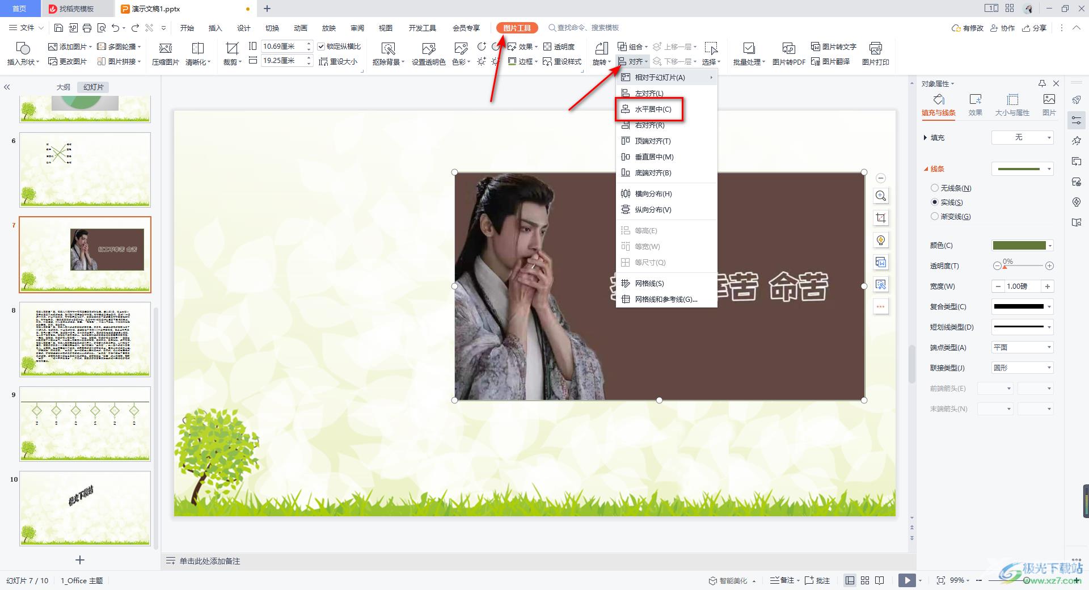Collapse the Line (线条) section
The image size is (1089, 590).
point(926,169)
